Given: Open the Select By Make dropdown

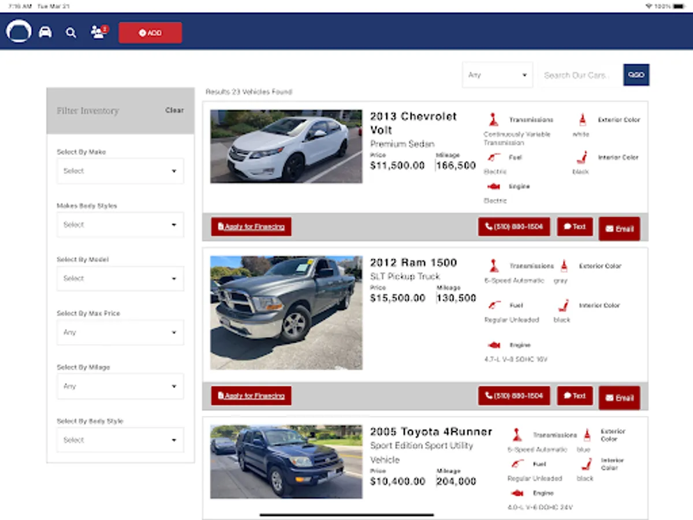Looking at the screenshot, I should click(x=120, y=171).
